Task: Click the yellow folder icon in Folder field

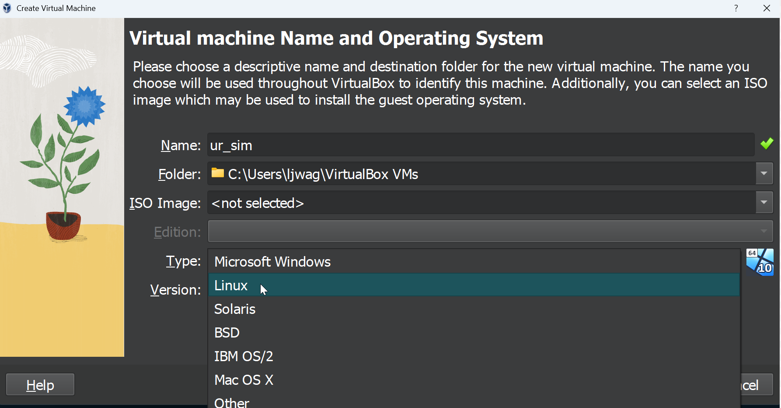Action: coord(218,173)
